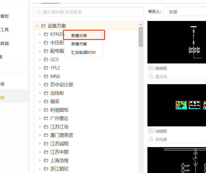Click the 1PL2 folder icon
The image size is (206, 173).
46,68
